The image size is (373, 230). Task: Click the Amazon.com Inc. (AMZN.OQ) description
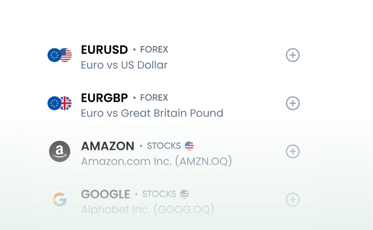pyautogui.click(x=156, y=161)
